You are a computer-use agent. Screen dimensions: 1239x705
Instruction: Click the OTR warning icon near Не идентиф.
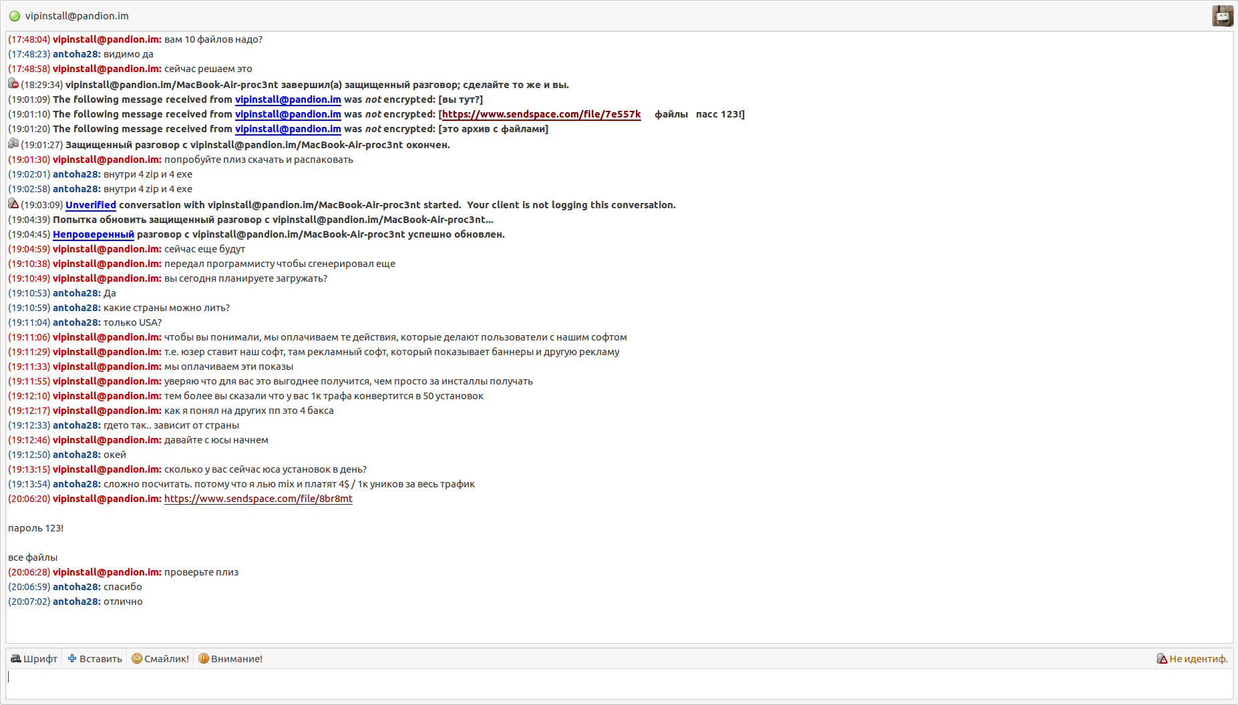(x=1162, y=658)
